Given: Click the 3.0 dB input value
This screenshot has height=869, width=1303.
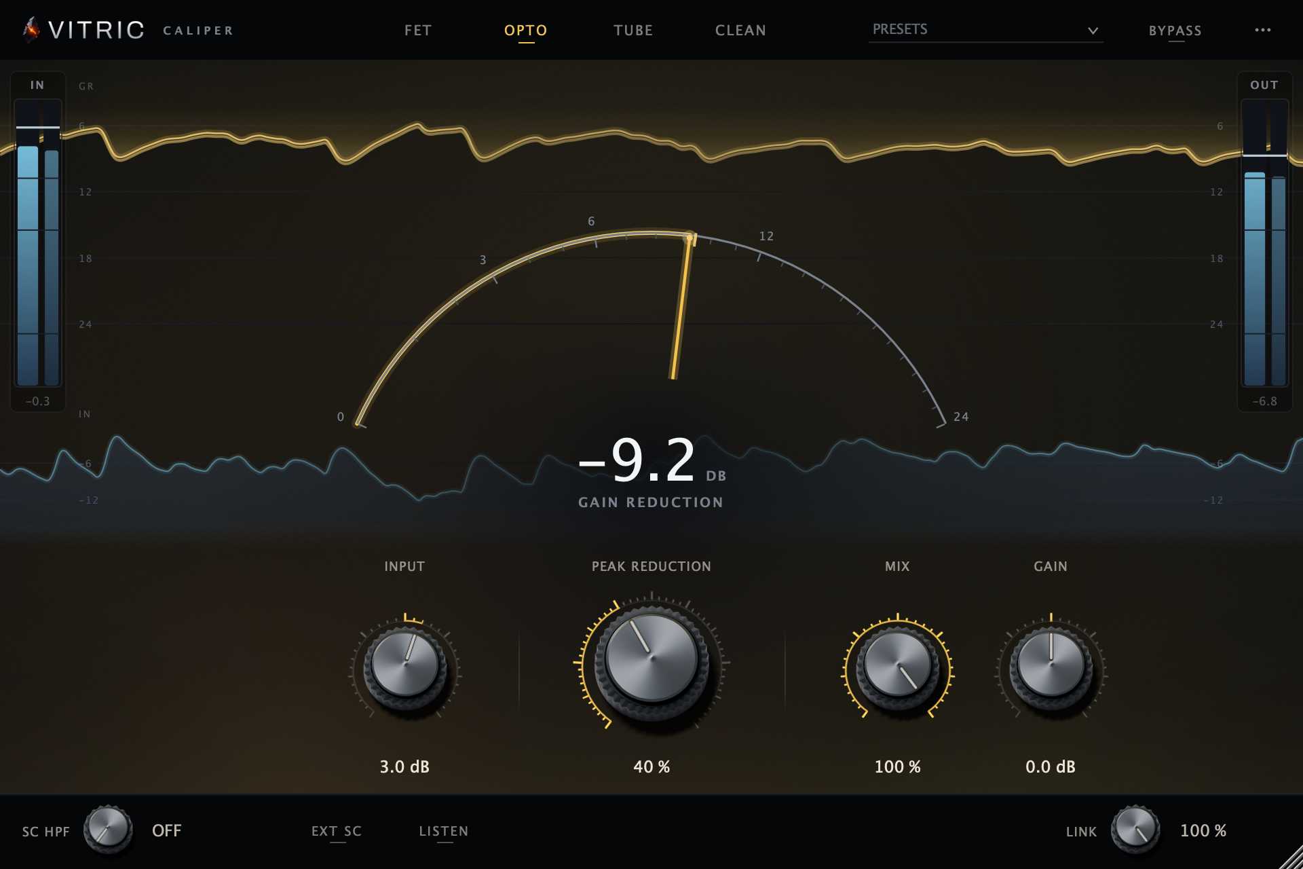Looking at the screenshot, I should click(x=404, y=766).
